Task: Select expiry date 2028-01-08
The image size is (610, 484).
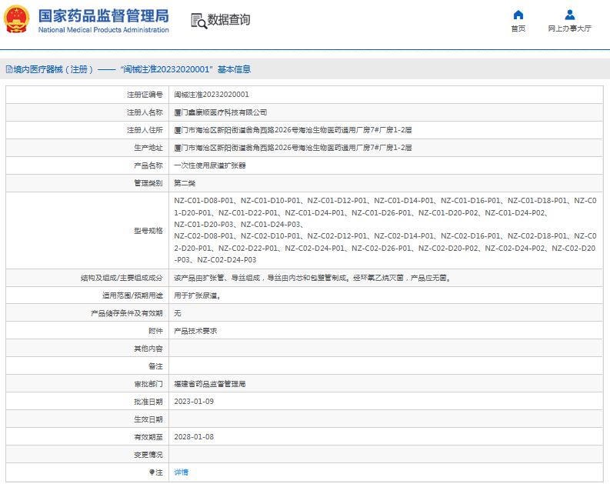Action: click(194, 437)
